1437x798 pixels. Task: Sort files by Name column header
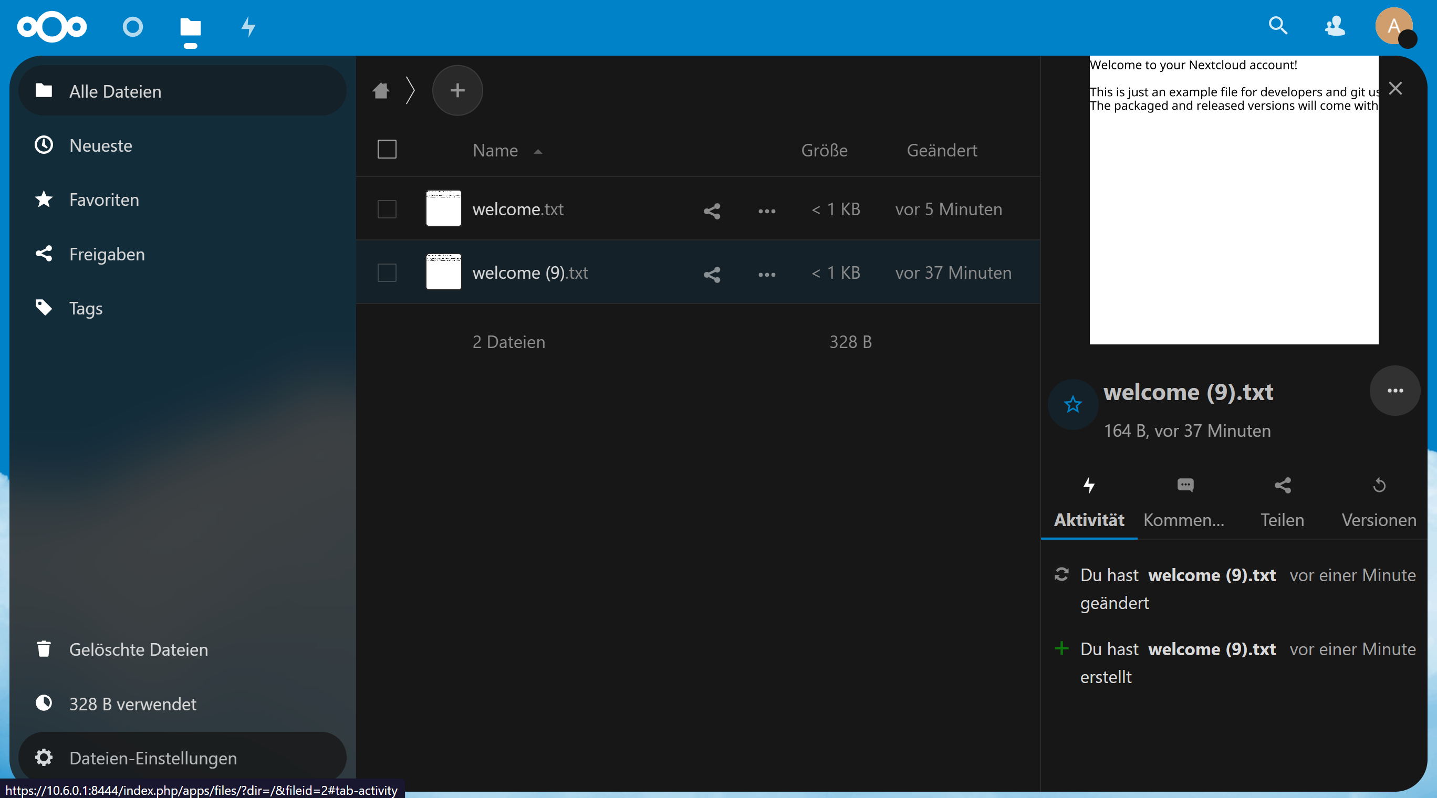[x=495, y=151]
